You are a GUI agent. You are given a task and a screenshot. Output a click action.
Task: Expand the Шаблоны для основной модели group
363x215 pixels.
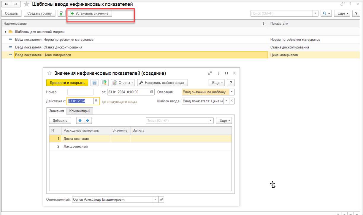click(6, 32)
